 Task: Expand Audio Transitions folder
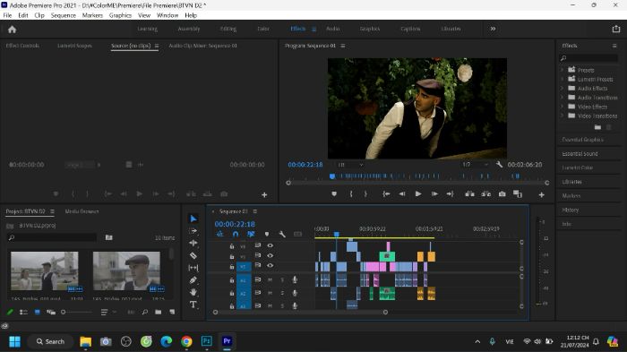(x=562, y=98)
